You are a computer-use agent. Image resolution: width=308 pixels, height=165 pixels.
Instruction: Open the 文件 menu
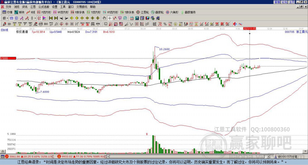pyautogui.click(x=8, y=7)
